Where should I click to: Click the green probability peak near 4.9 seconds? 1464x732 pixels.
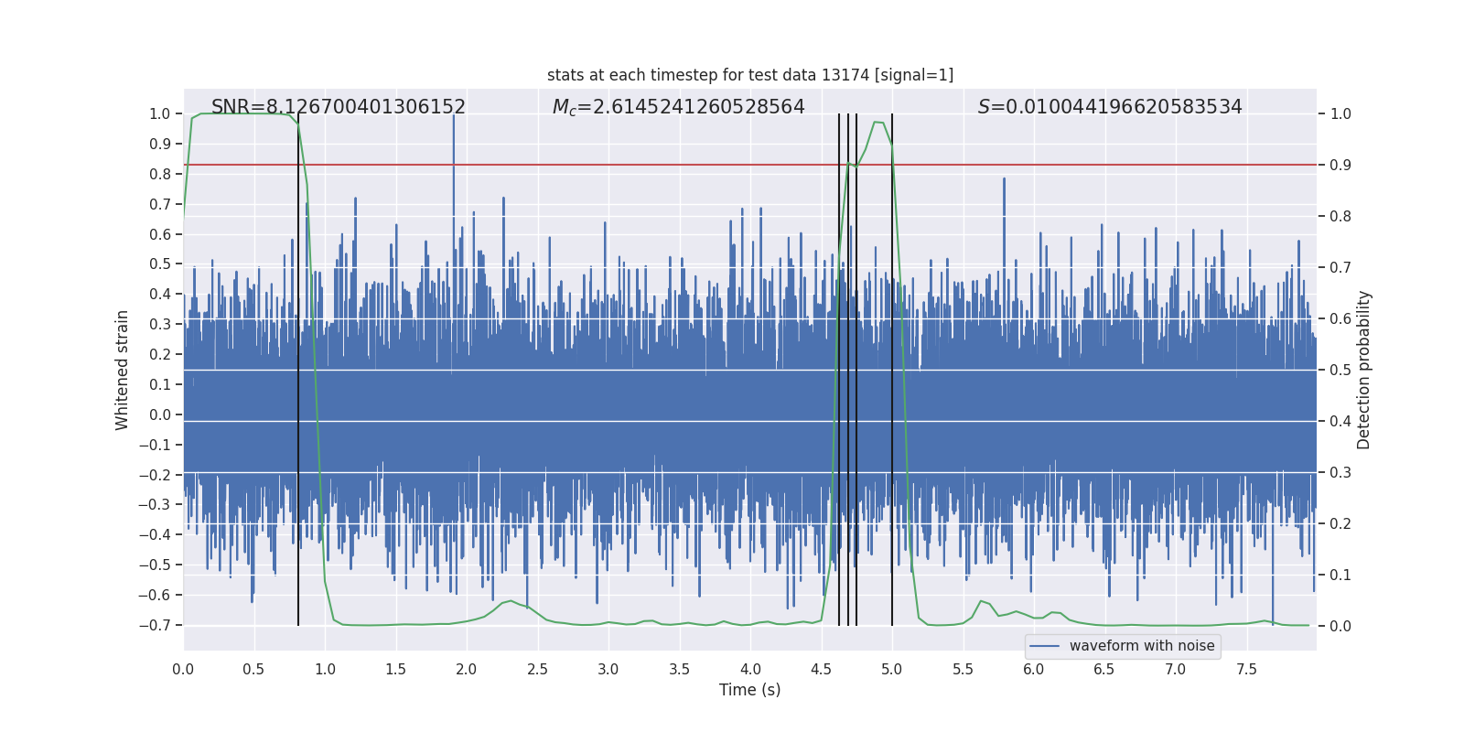pos(878,123)
